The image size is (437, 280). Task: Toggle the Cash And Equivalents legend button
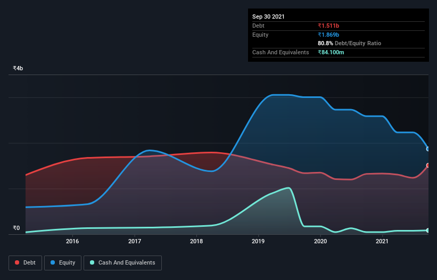click(122, 263)
